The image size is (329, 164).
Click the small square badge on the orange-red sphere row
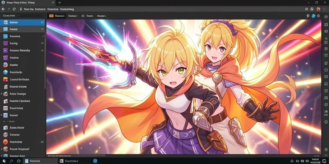tap(42, 142)
